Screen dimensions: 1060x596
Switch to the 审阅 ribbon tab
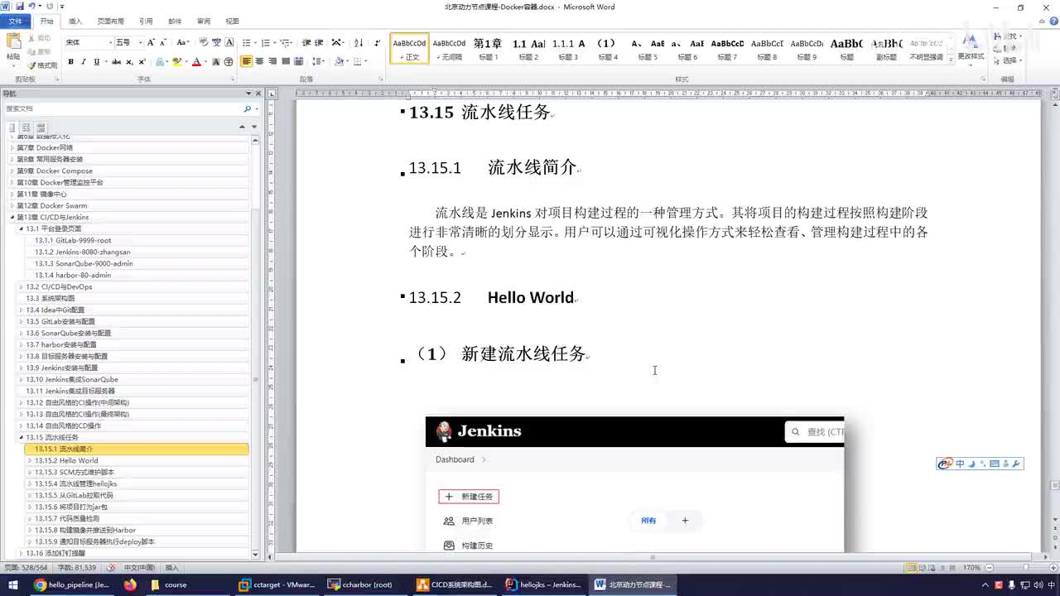tap(203, 21)
